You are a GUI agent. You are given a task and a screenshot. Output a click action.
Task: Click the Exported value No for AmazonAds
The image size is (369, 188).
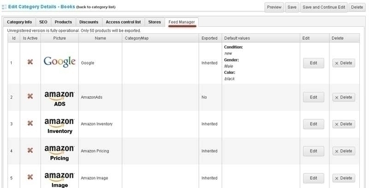pyautogui.click(x=204, y=97)
